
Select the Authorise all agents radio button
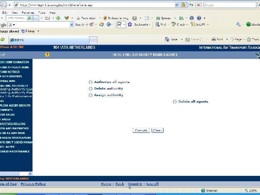91,82
